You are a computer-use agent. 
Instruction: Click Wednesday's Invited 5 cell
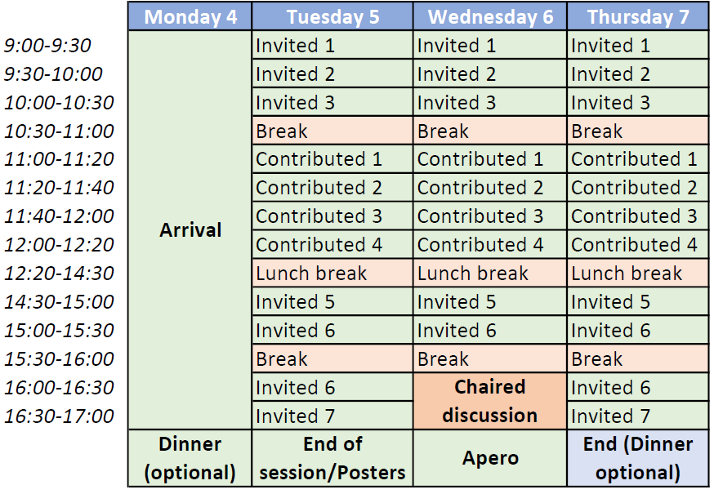(x=490, y=302)
